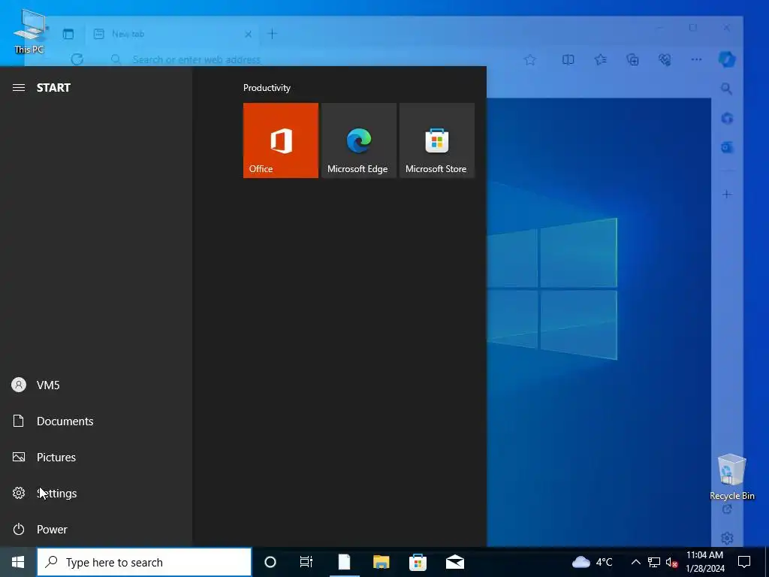Open Edge sidebar search icon
769x577 pixels.
727,89
